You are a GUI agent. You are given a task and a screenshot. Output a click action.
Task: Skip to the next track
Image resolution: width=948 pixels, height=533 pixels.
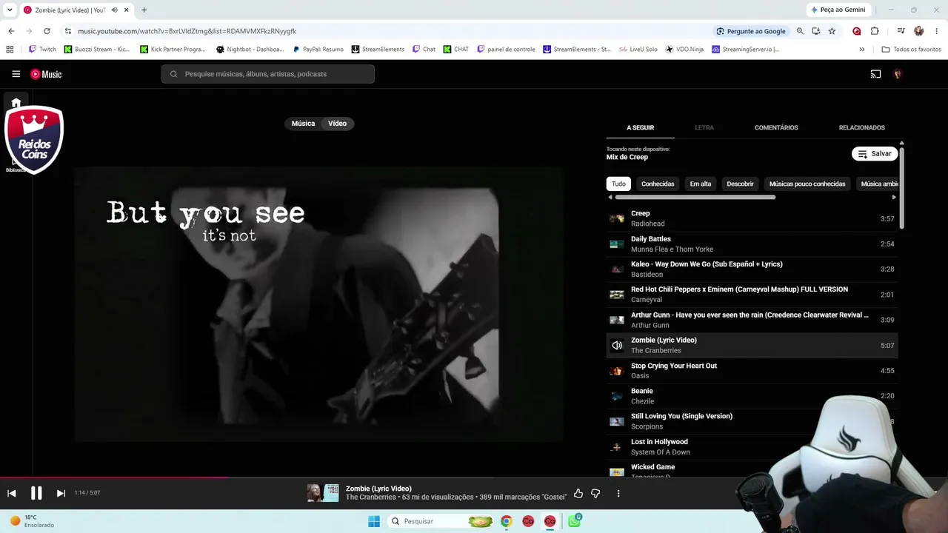point(61,493)
